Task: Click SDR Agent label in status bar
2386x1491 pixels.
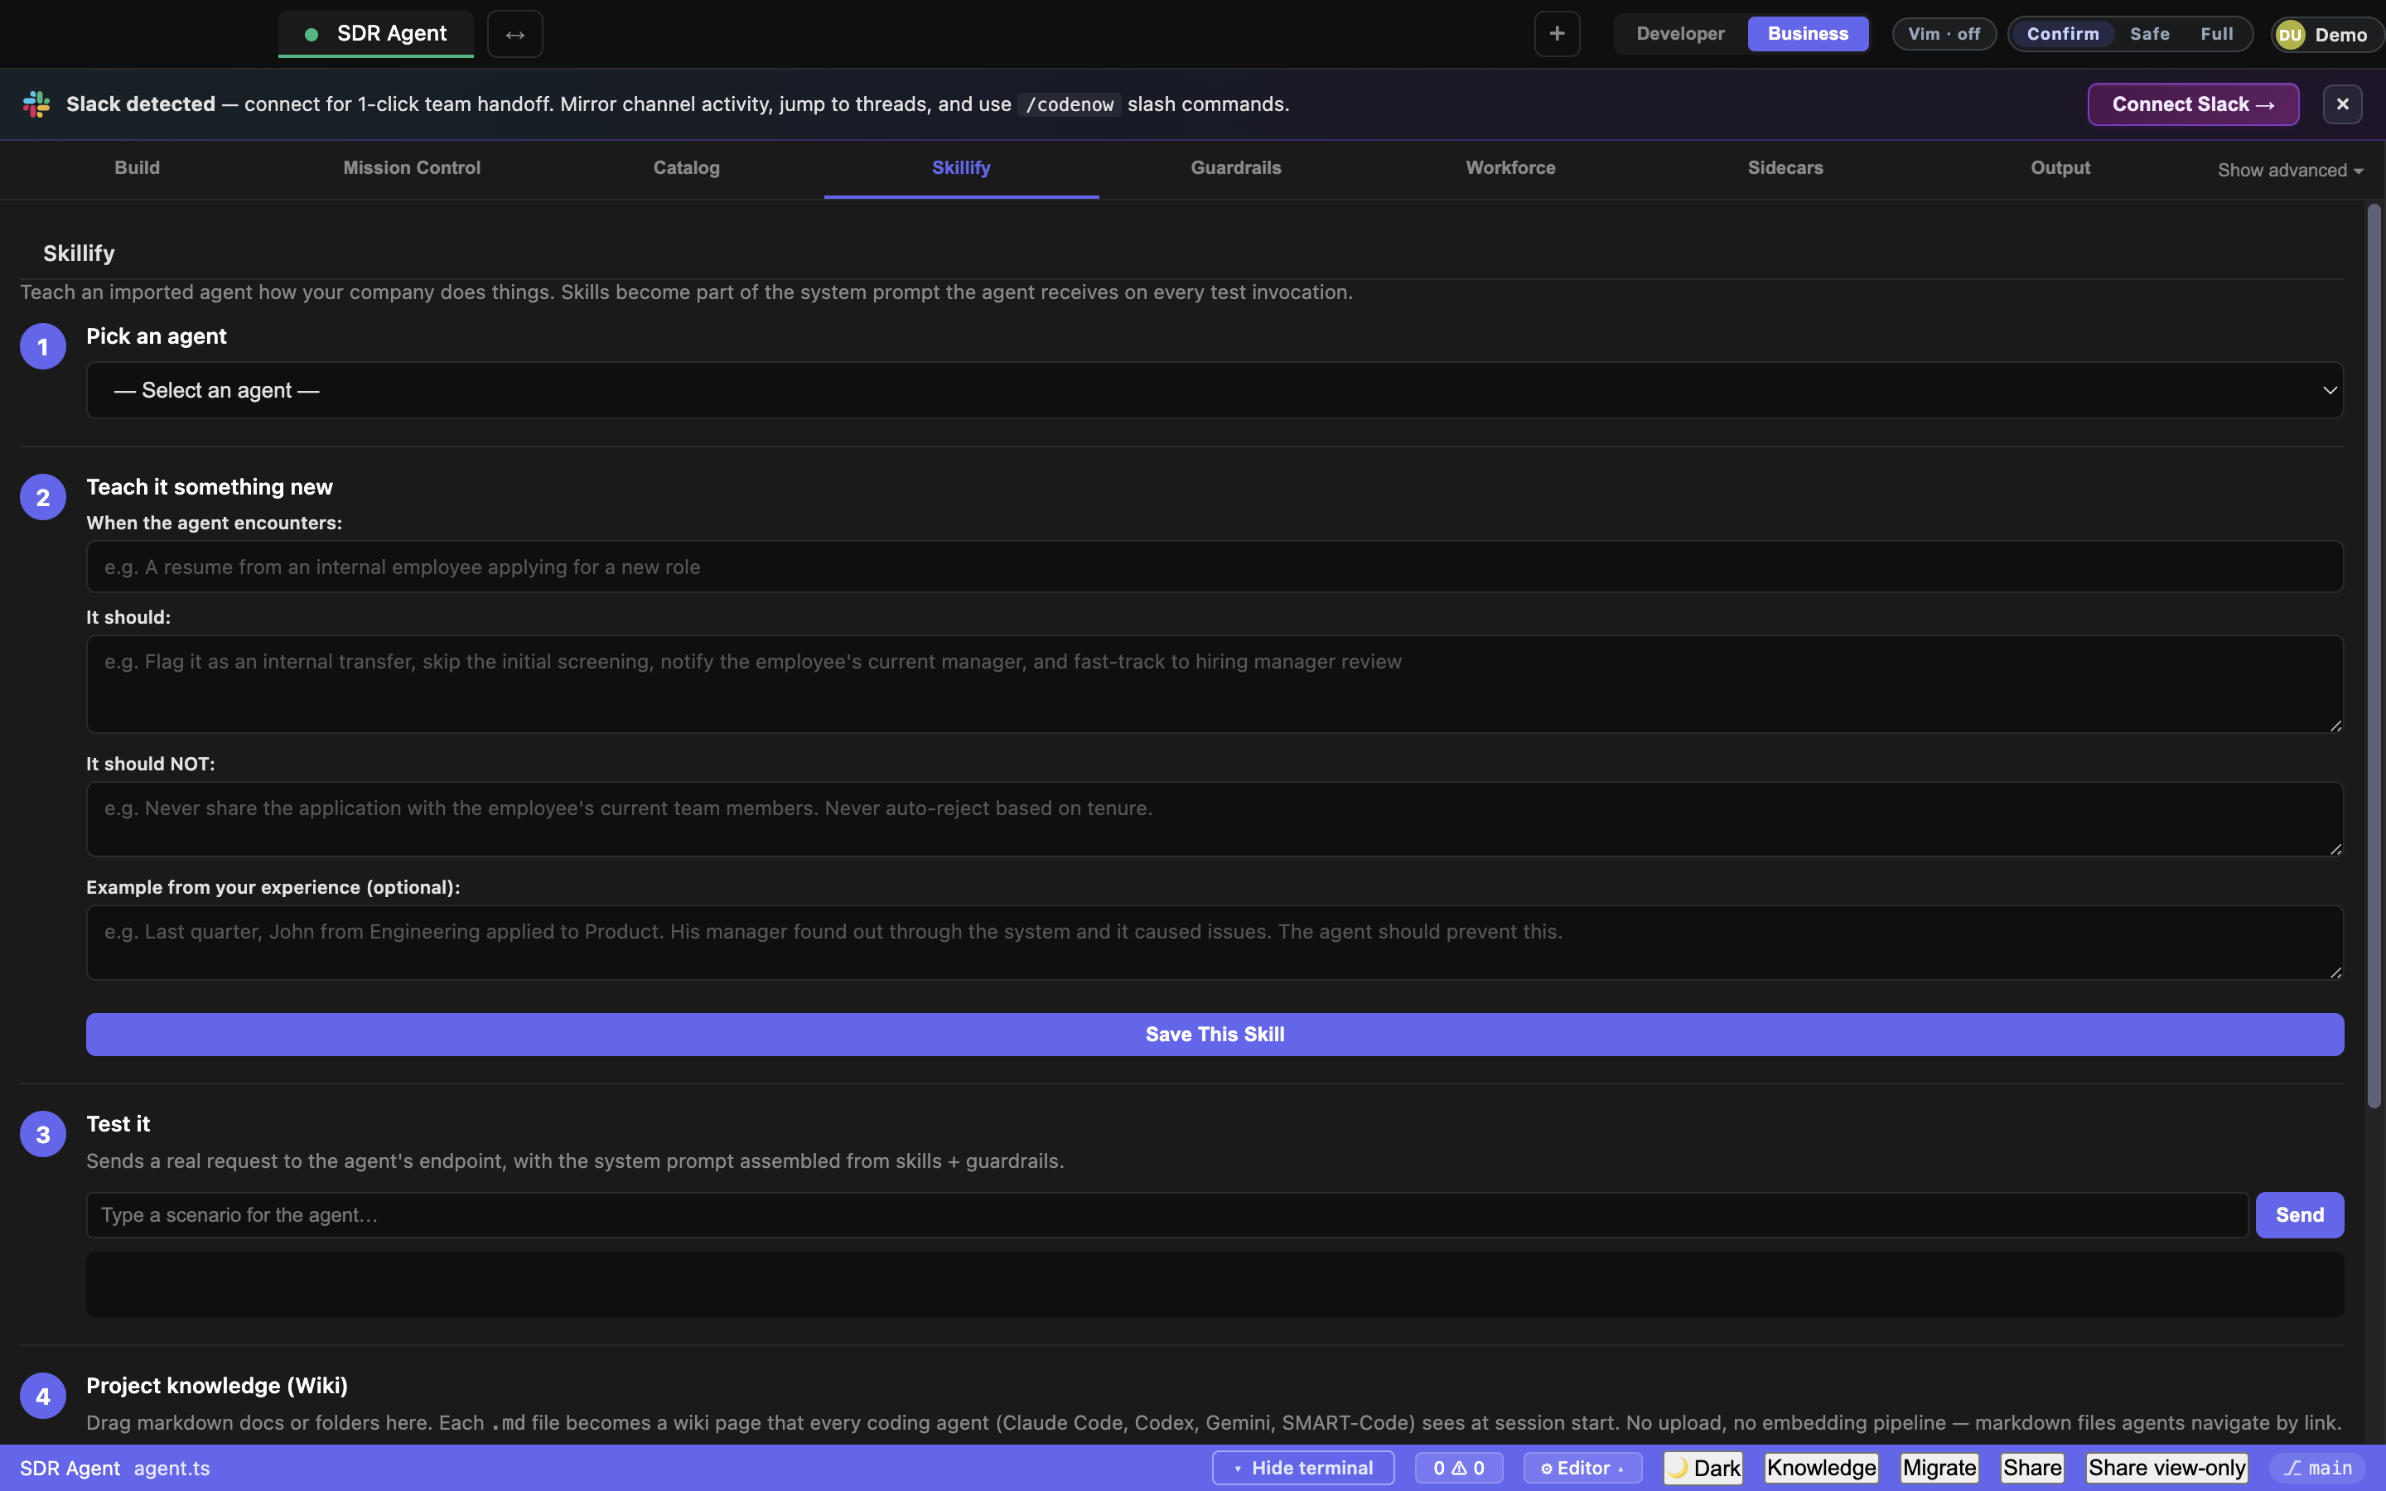Action: point(70,1467)
